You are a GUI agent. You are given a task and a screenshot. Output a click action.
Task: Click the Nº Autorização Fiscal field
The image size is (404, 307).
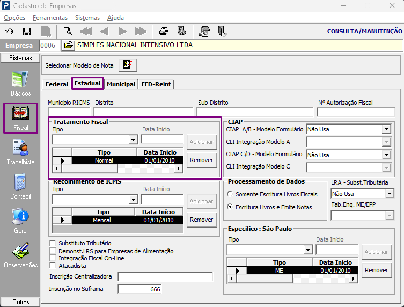pos(356,112)
